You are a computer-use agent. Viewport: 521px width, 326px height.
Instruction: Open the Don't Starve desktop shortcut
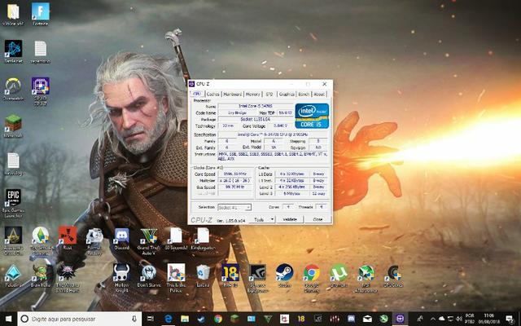tap(148, 275)
